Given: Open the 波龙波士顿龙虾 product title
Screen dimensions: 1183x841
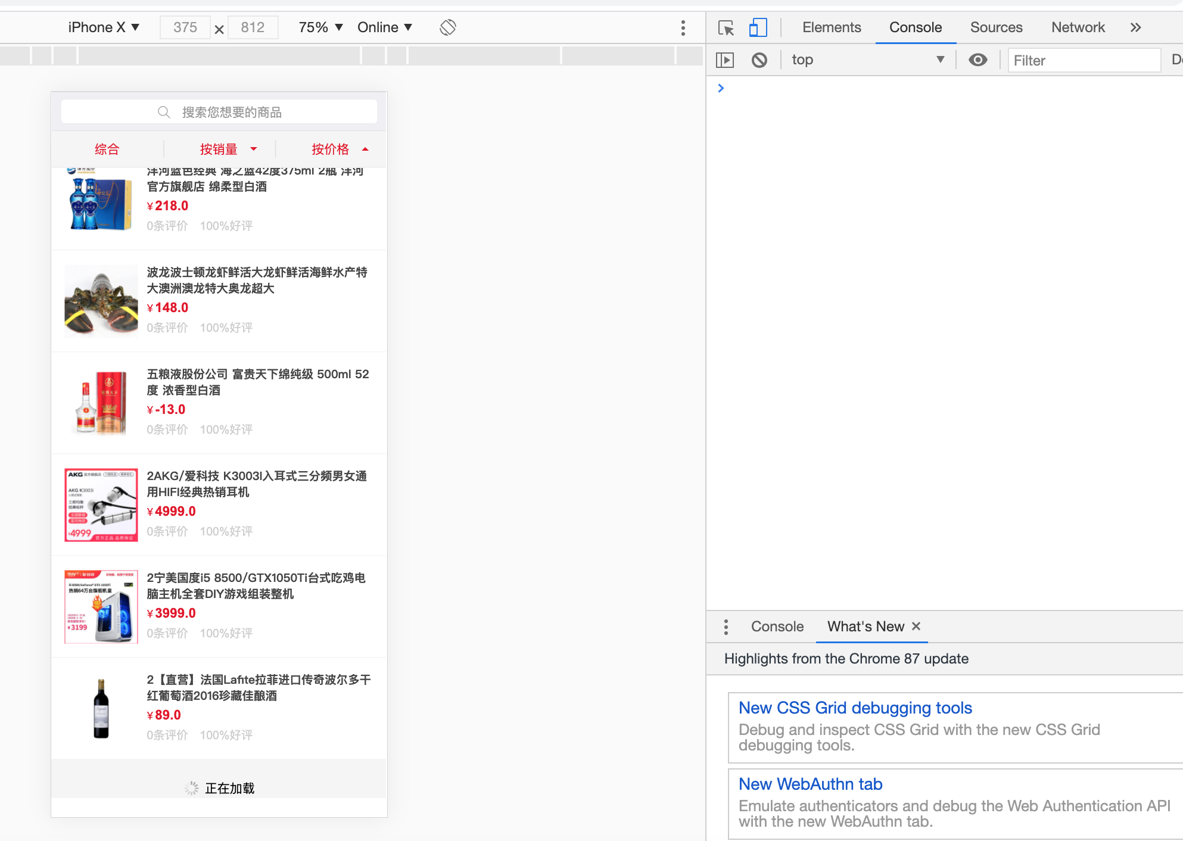Looking at the screenshot, I should pyautogui.click(x=257, y=281).
